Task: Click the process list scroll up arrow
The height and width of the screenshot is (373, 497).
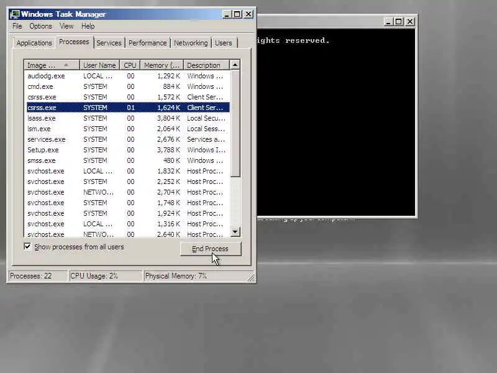Action: point(235,65)
